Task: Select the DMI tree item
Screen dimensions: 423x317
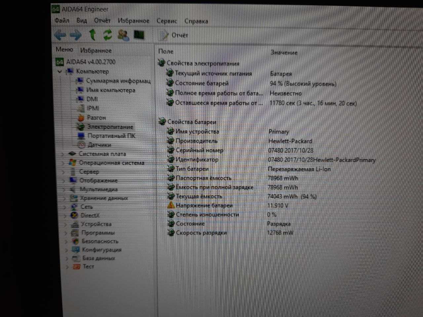Action: [x=92, y=99]
